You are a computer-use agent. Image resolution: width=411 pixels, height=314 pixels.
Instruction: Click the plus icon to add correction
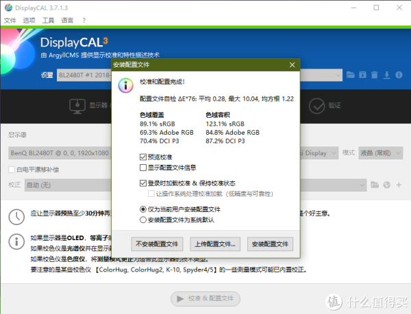click(x=399, y=185)
